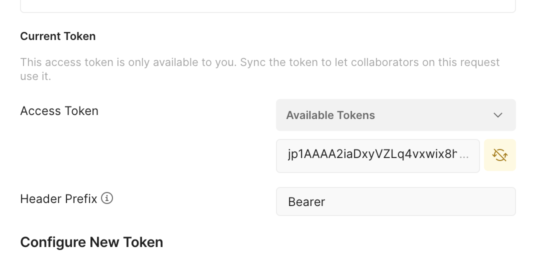Focus the Bearer header prefix field
Image resolution: width=560 pixels, height=261 pixels.
coord(395,201)
